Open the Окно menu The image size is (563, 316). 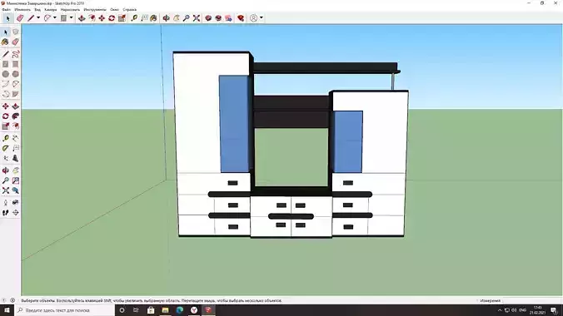(x=115, y=10)
